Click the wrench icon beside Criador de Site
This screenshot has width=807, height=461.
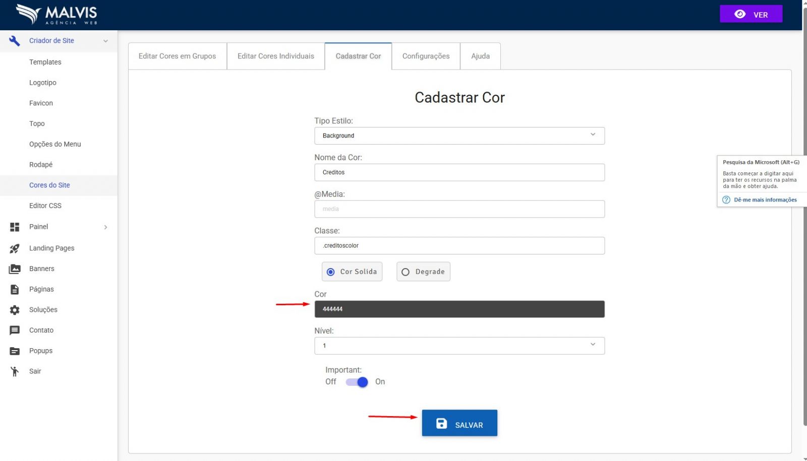[x=15, y=41]
